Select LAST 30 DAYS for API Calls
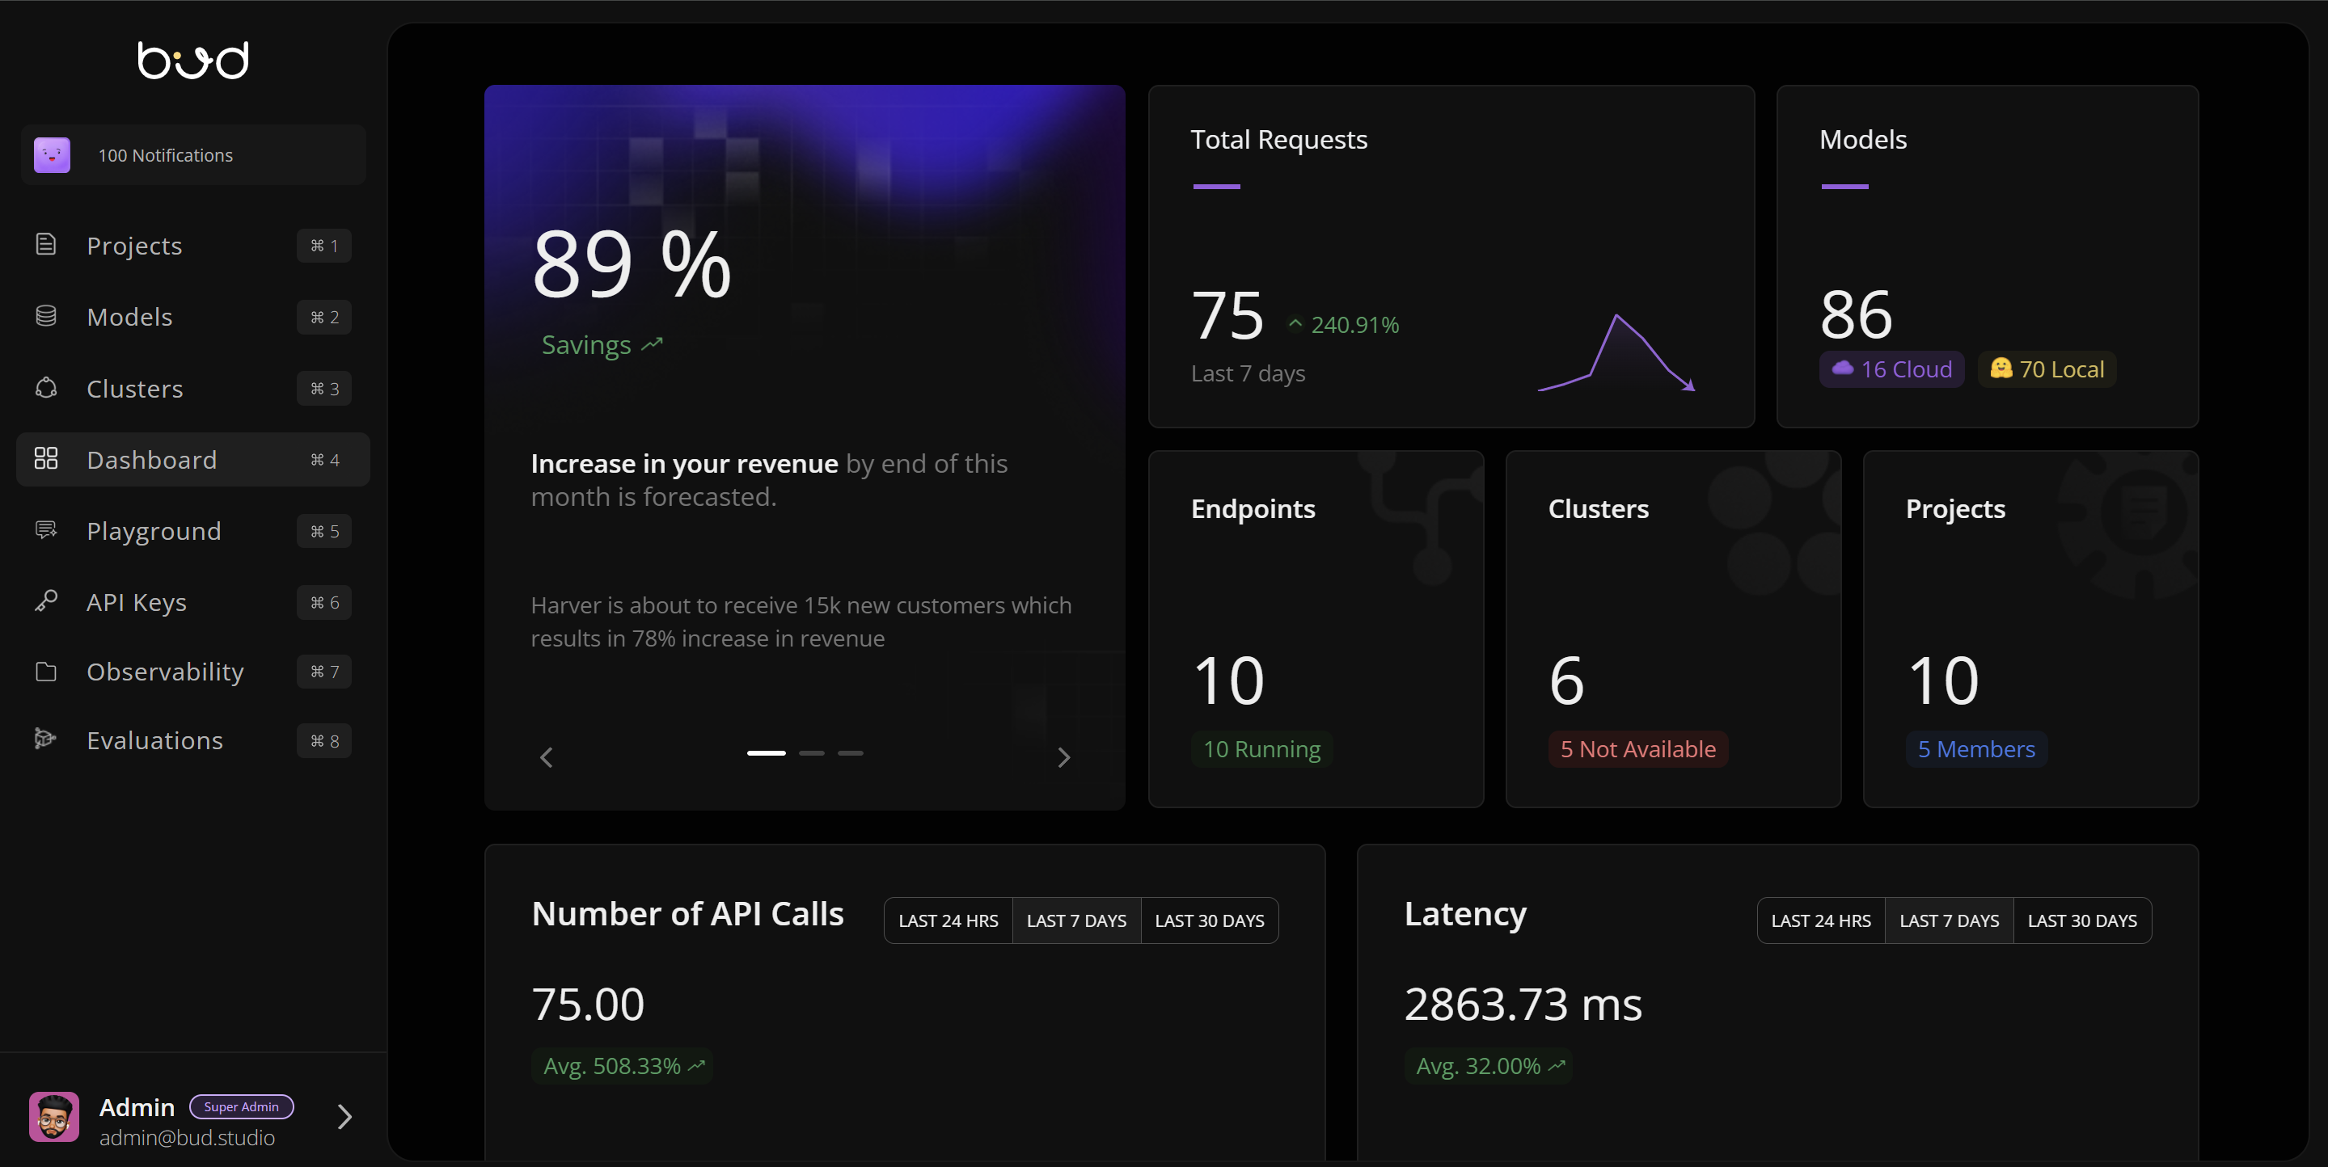Image resolution: width=2328 pixels, height=1167 pixels. click(x=1209, y=921)
